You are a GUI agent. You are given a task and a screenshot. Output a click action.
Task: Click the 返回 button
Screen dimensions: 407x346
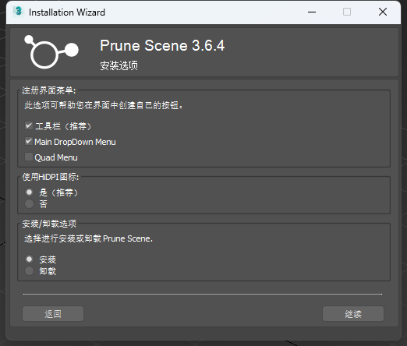point(53,314)
